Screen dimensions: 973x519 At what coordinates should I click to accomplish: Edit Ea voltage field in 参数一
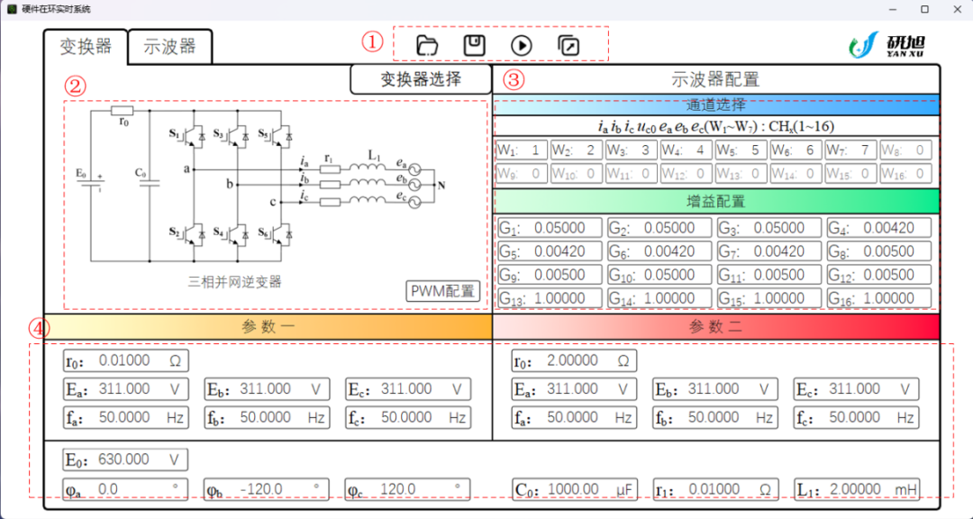pyautogui.click(x=126, y=389)
